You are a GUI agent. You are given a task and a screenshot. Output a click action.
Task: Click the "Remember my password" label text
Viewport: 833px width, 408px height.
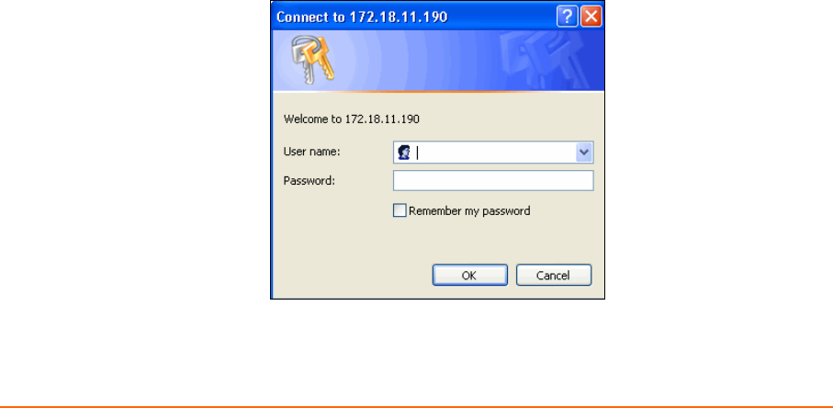pyautogui.click(x=469, y=211)
